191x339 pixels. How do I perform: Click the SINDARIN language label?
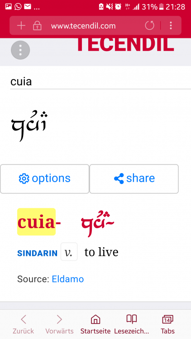[37, 253]
